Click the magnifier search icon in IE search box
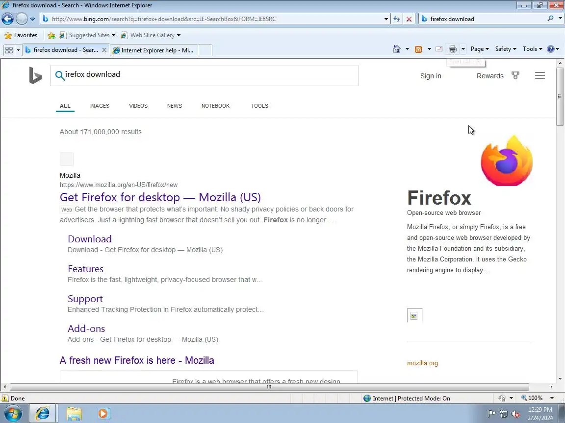This screenshot has width=565, height=423. (x=550, y=18)
